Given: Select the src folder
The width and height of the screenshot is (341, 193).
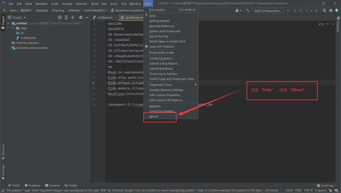Looking at the screenshot, I should click(x=22, y=33).
